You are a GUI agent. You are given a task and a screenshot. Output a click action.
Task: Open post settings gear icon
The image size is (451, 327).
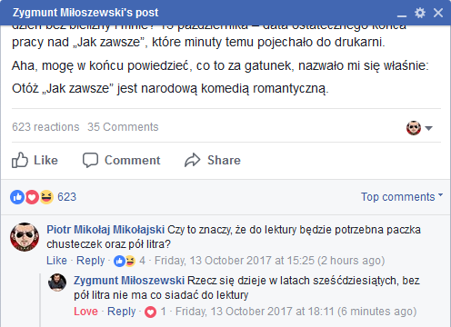[420, 13]
